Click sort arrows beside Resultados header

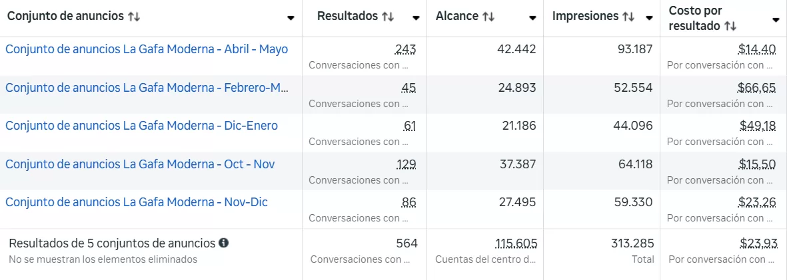click(x=388, y=17)
